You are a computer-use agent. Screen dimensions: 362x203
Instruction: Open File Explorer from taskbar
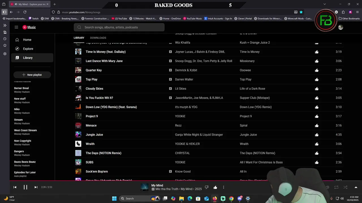pos(182,198)
